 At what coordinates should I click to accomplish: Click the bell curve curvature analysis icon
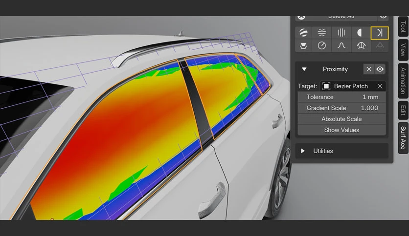coord(341,46)
